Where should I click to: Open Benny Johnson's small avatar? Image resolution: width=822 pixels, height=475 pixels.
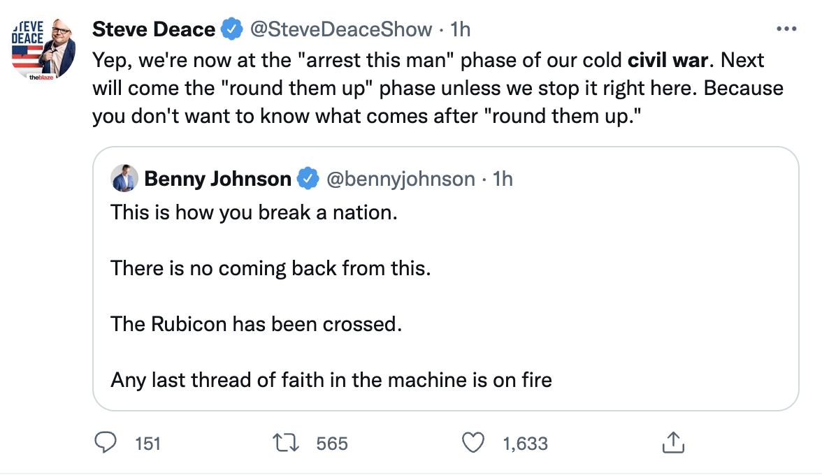coord(124,180)
